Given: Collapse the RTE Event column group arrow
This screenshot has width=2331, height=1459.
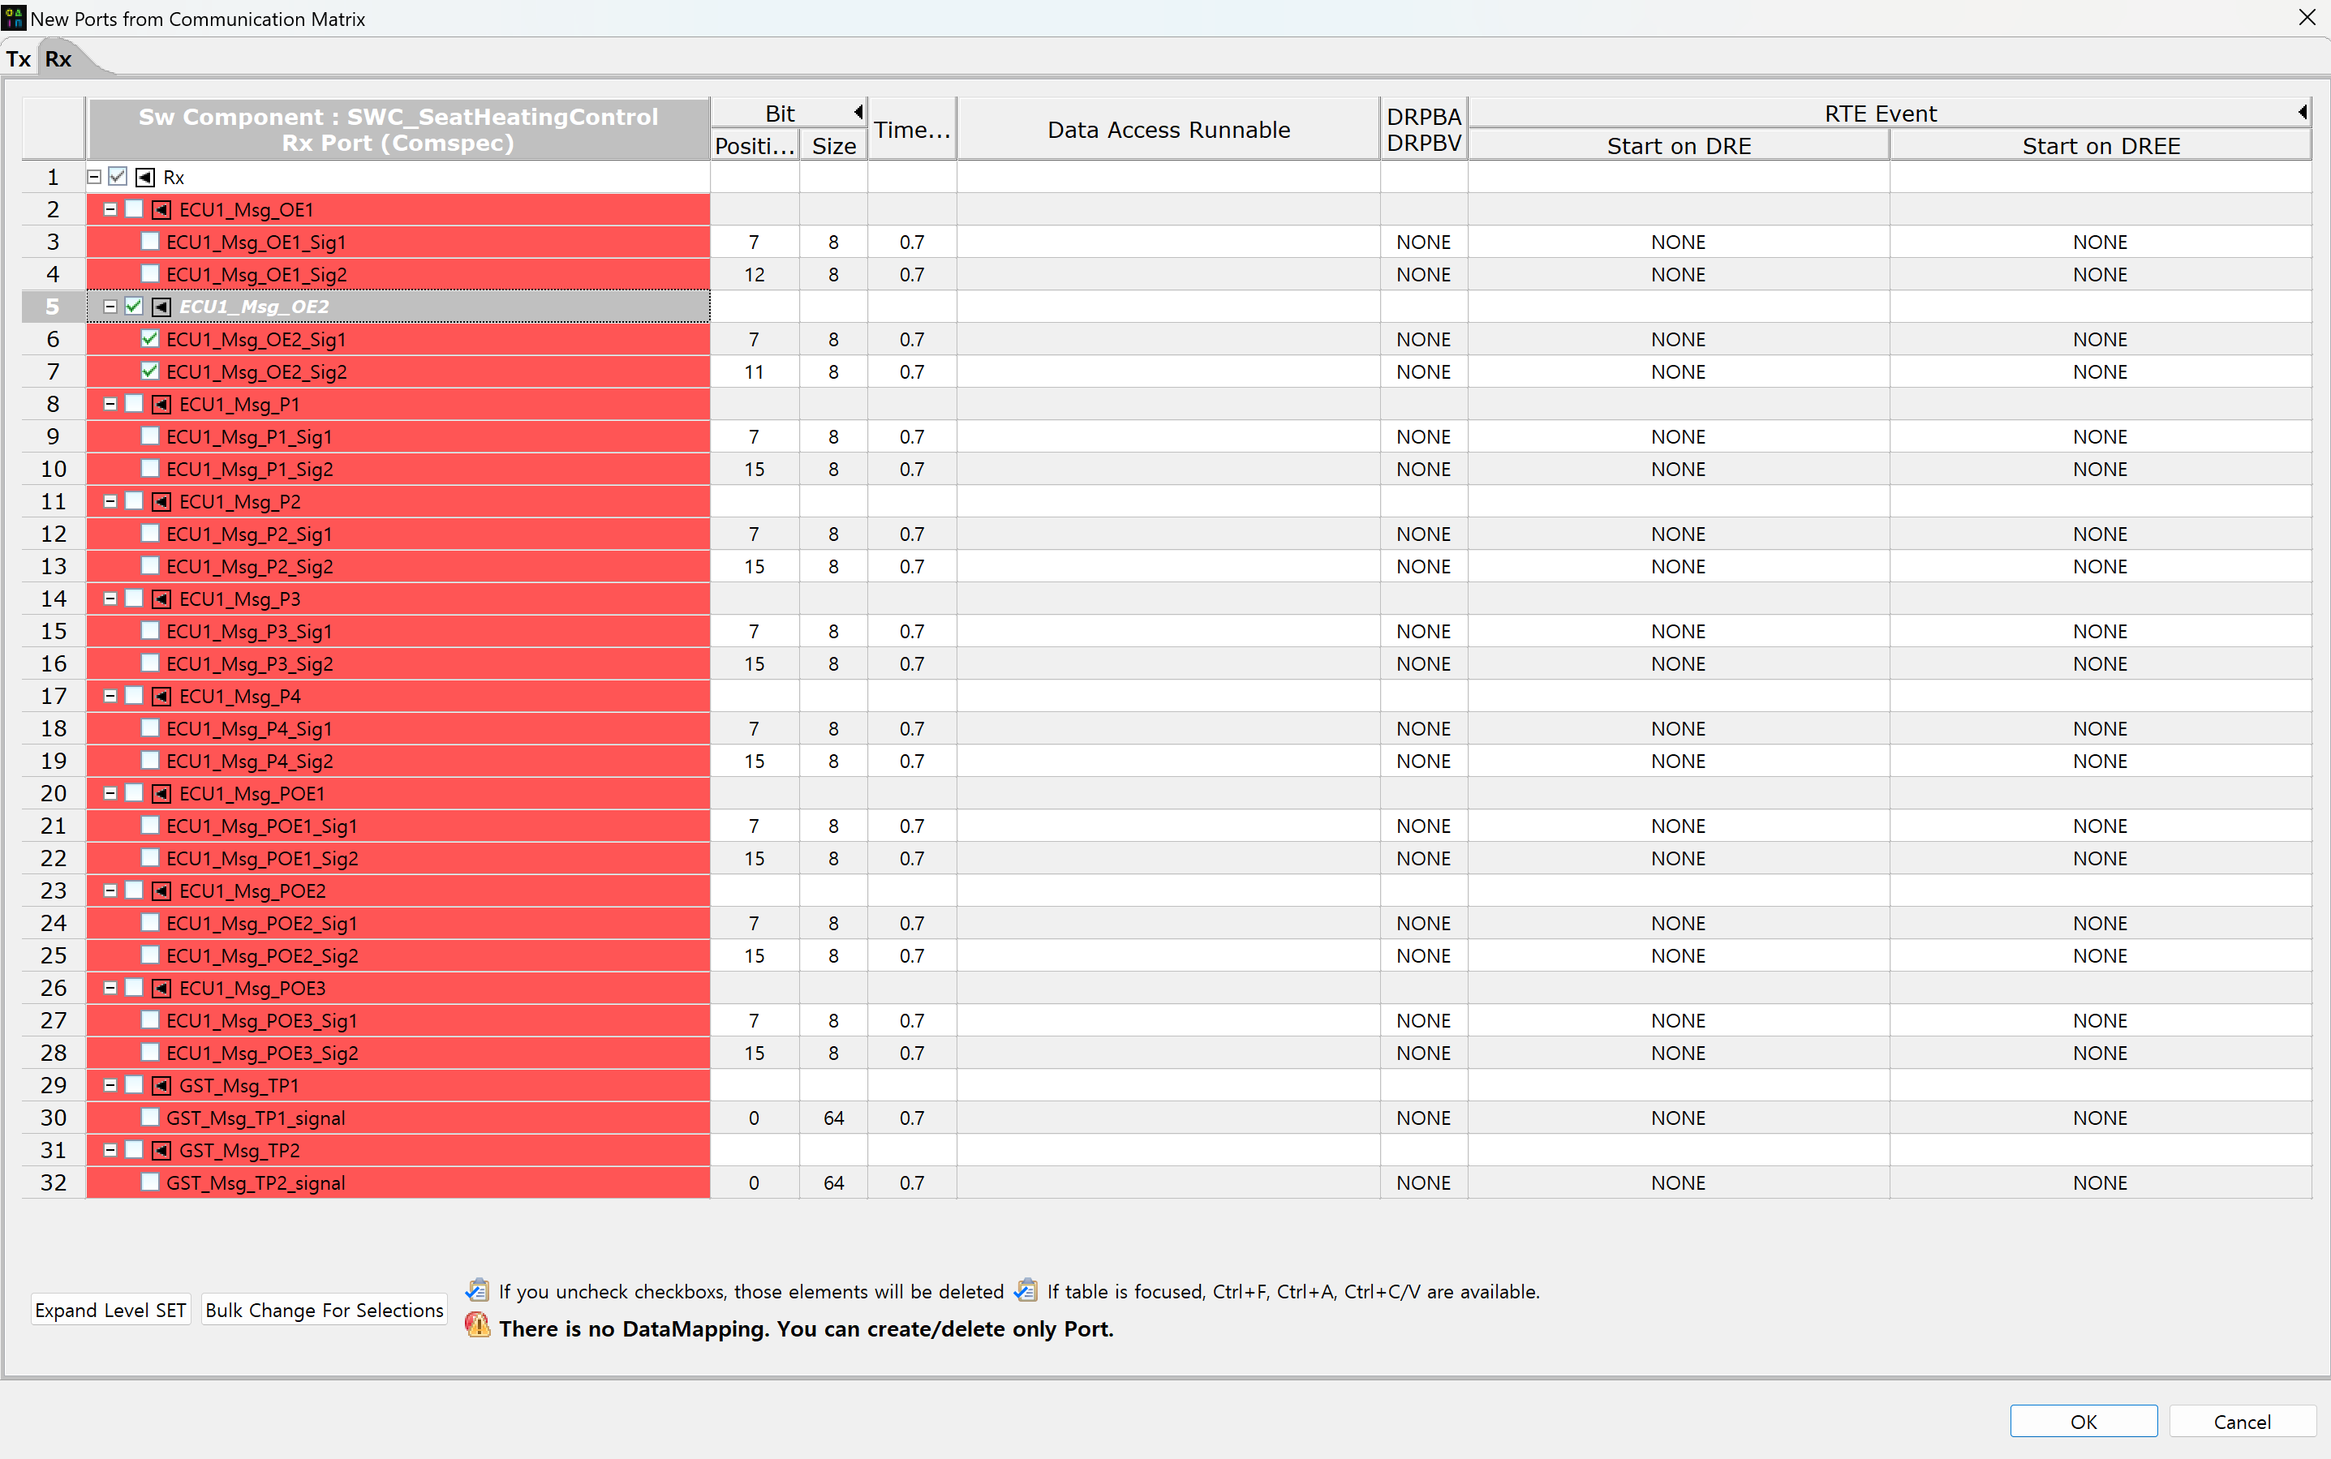Looking at the screenshot, I should click(x=2302, y=112).
